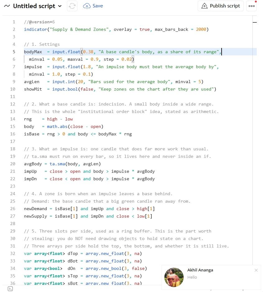Screen dimensions: 263x292
Task: Click the 'impulse' variable name on line 7
Action: pos(33,67)
